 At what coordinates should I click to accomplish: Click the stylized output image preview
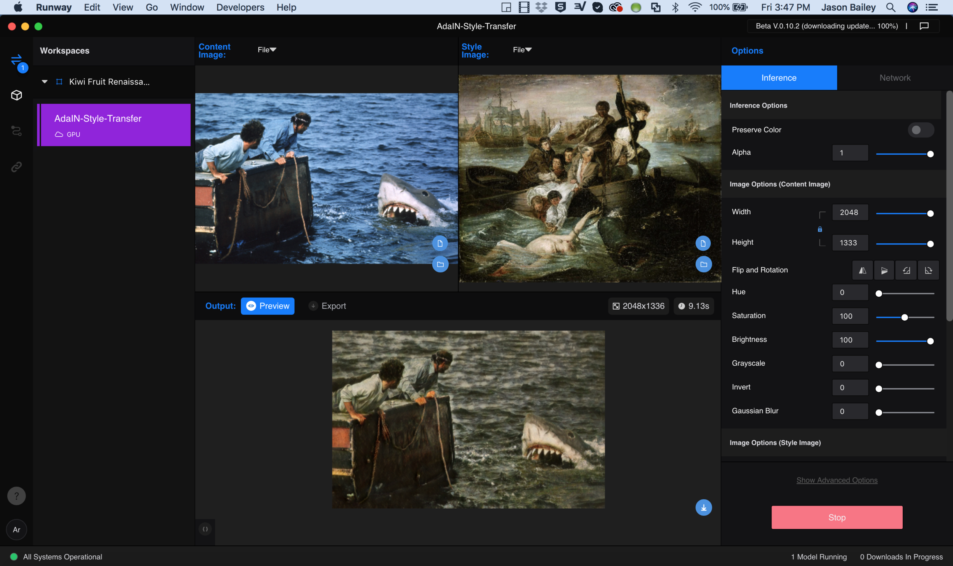tap(468, 419)
